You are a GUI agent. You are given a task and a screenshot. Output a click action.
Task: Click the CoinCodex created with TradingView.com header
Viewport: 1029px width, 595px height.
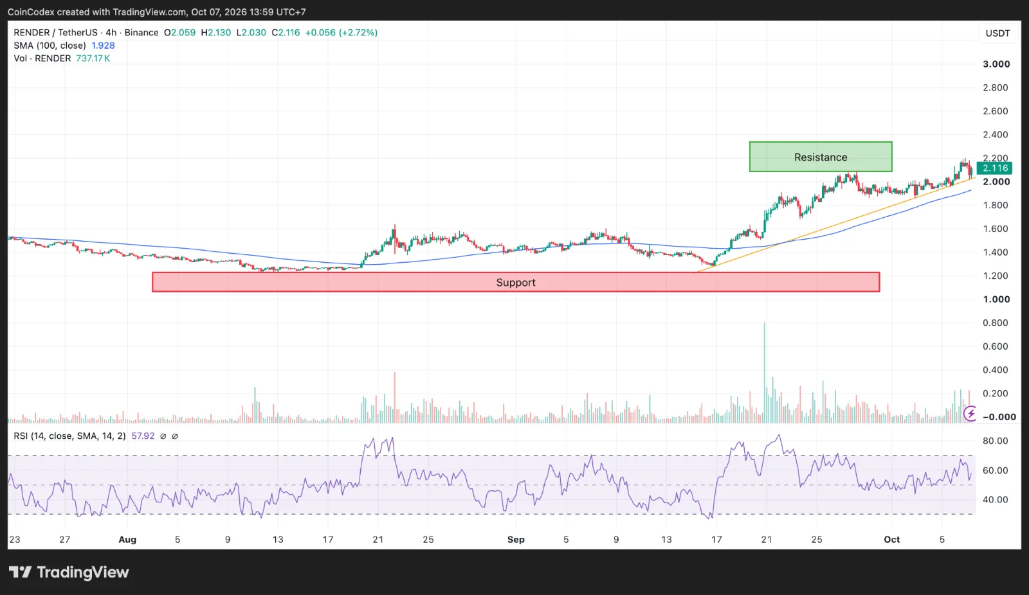click(x=157, y=12)
